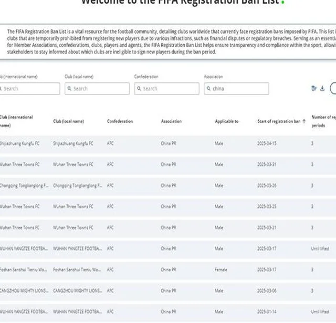Select WUHAN YANGTZE FOOTBA... local name dated 2025-01-14
This screenshot has width=336, height=323.
coord(77,311)
